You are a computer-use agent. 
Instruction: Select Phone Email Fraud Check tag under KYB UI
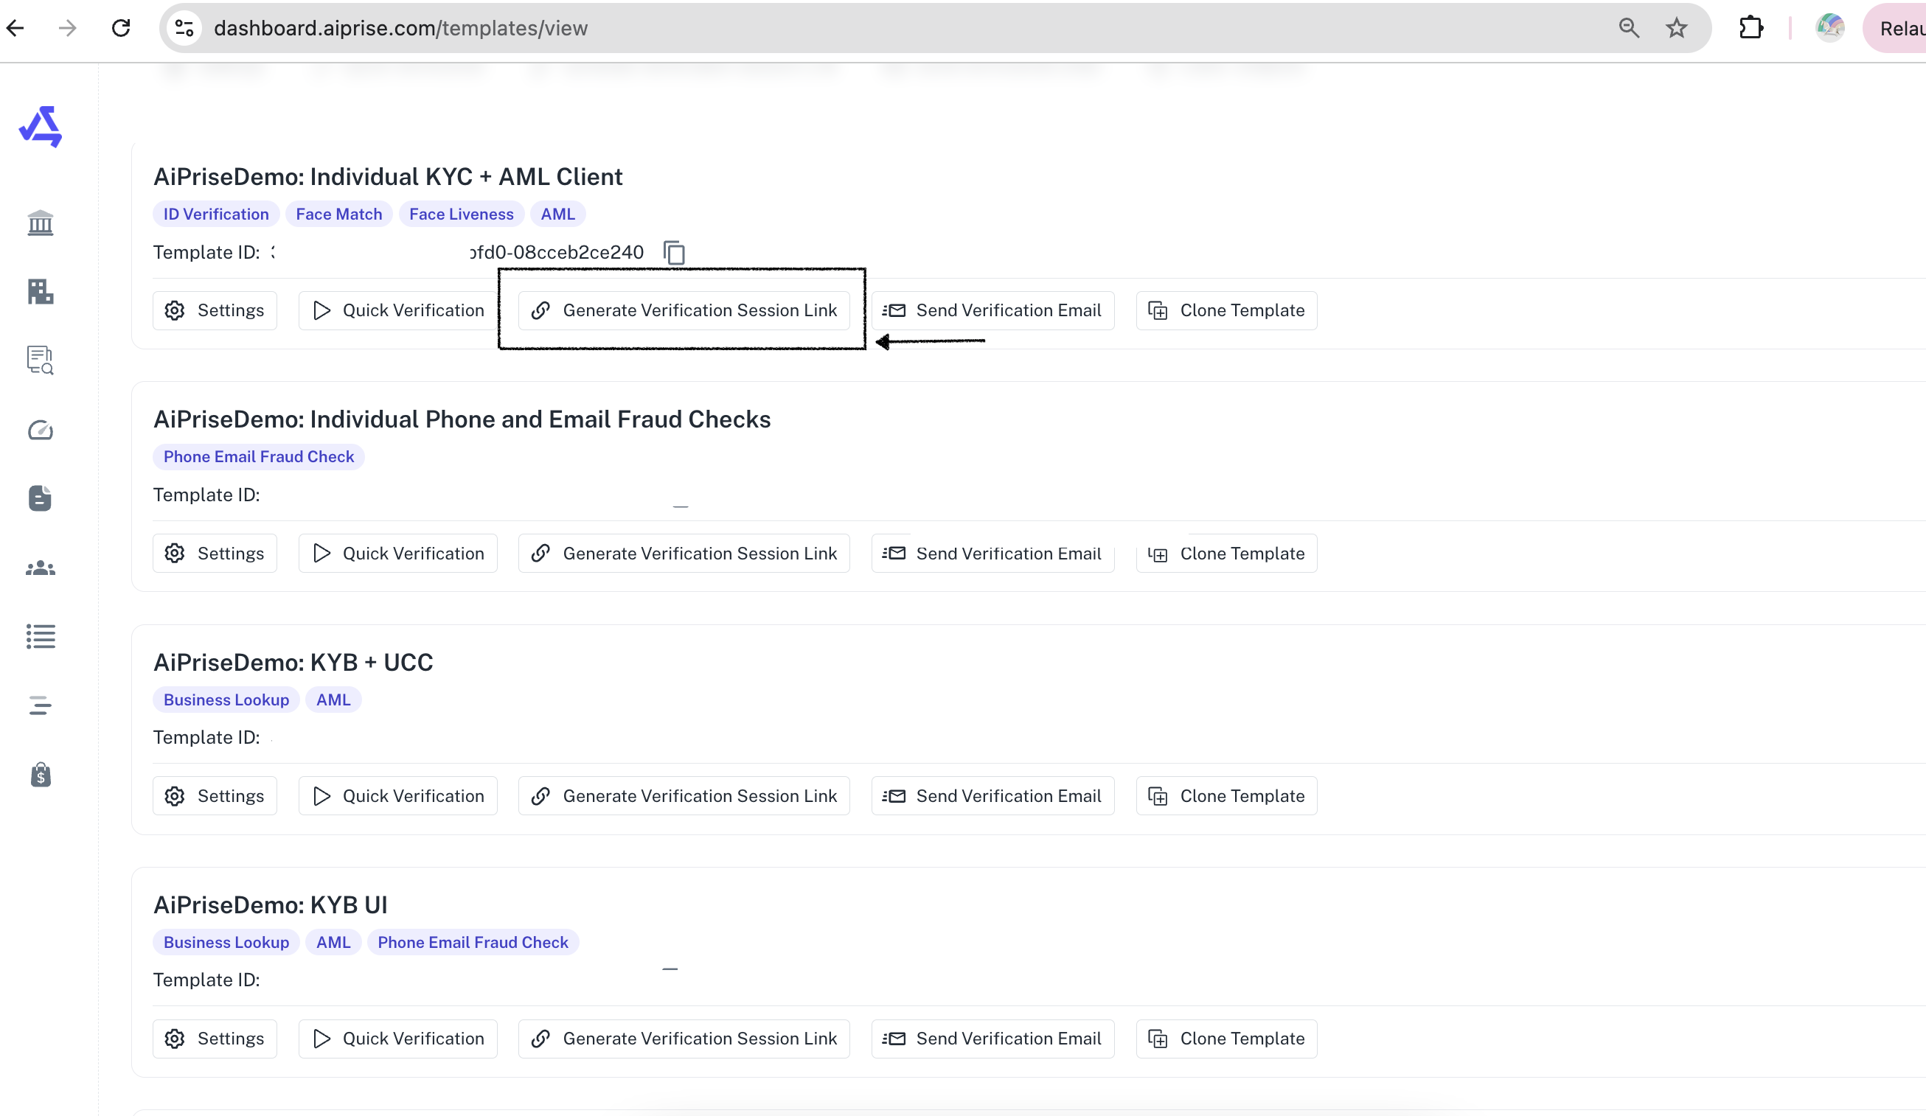[x=473, y=943]
